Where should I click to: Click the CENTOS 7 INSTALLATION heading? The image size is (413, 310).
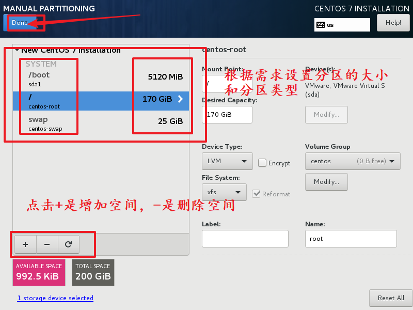click(x=362, y=9)
